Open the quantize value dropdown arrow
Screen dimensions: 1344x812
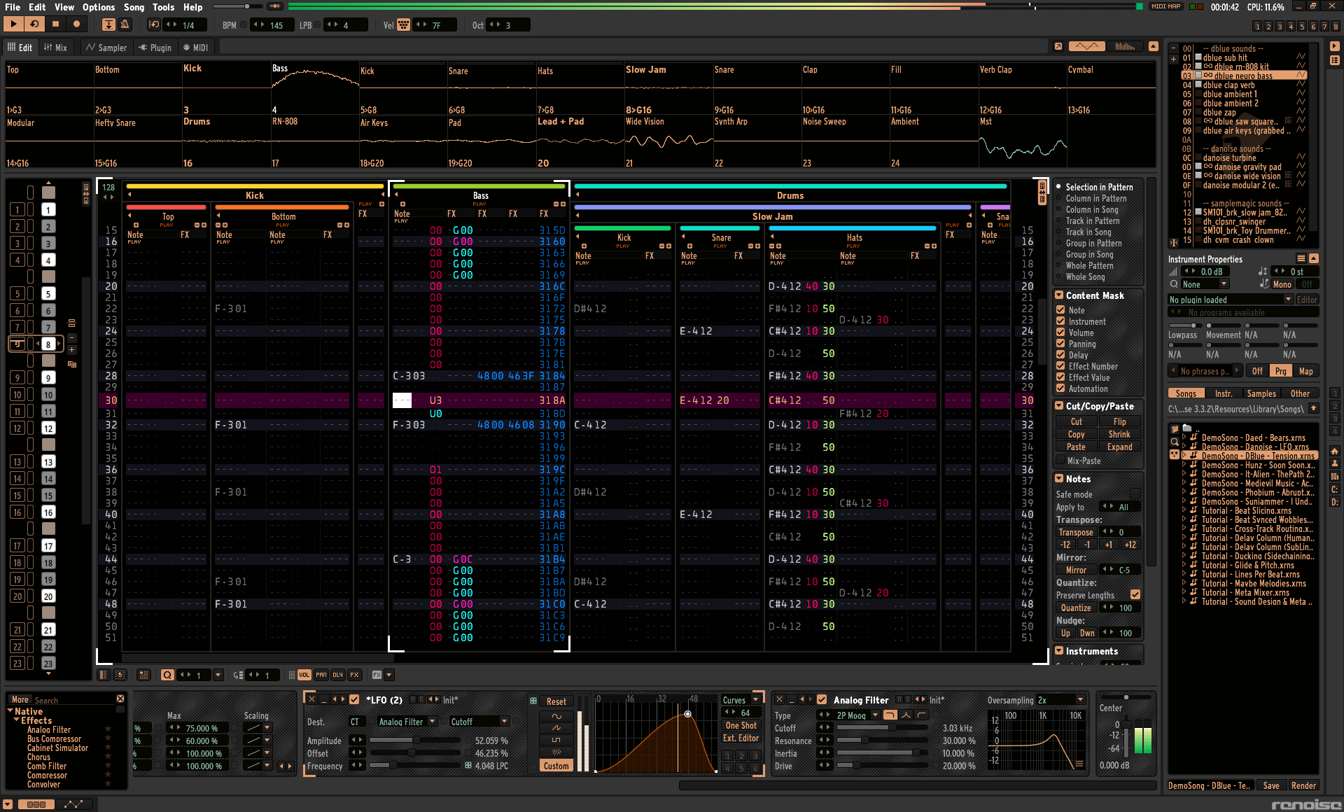[x=218, y=675]
